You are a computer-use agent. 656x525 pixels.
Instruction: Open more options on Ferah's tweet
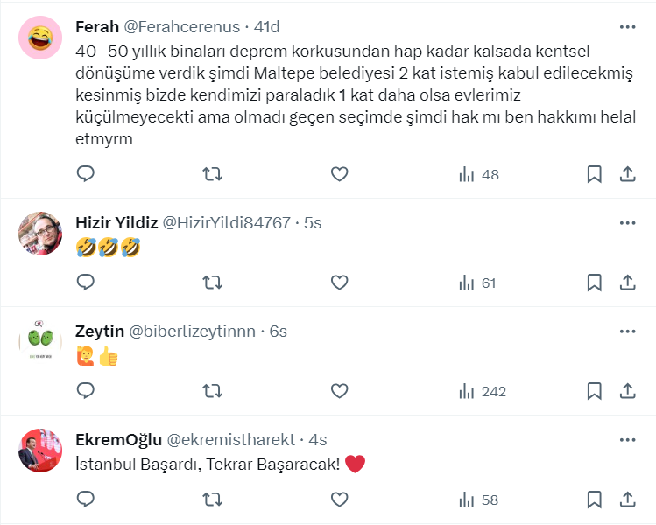click(x=627, y=27)
